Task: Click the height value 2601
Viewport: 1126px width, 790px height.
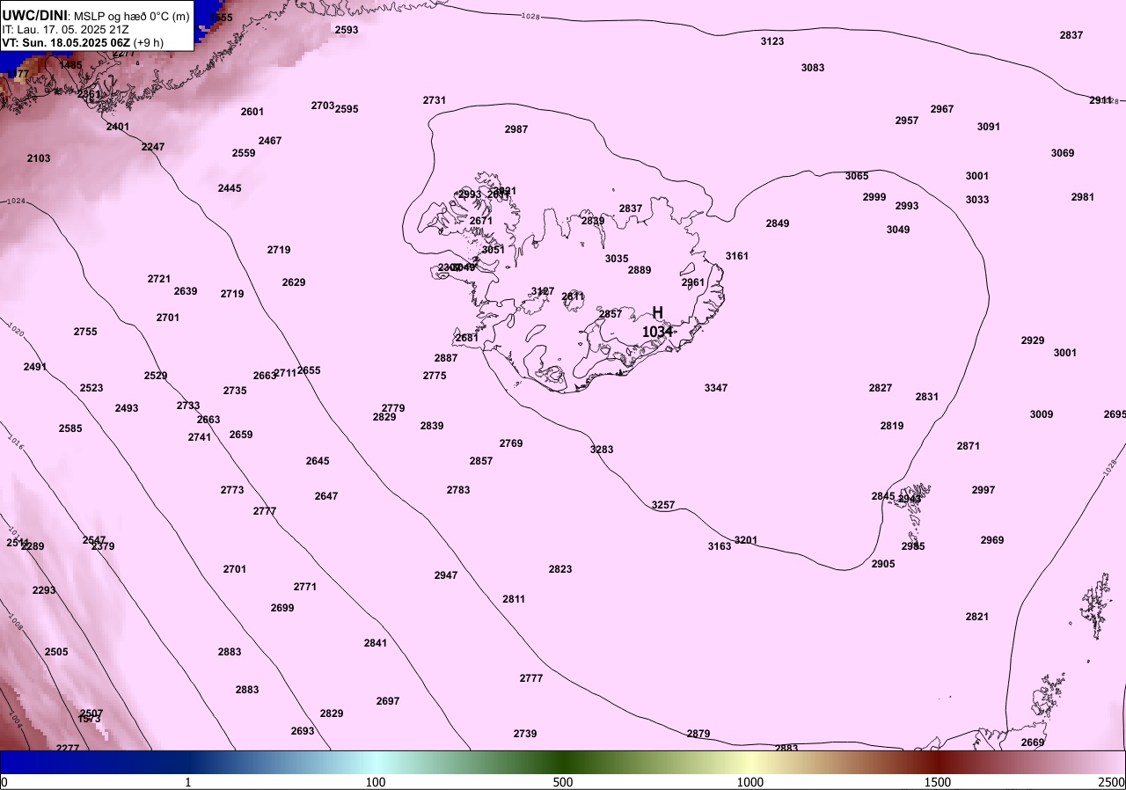Action: pos(252,112)
